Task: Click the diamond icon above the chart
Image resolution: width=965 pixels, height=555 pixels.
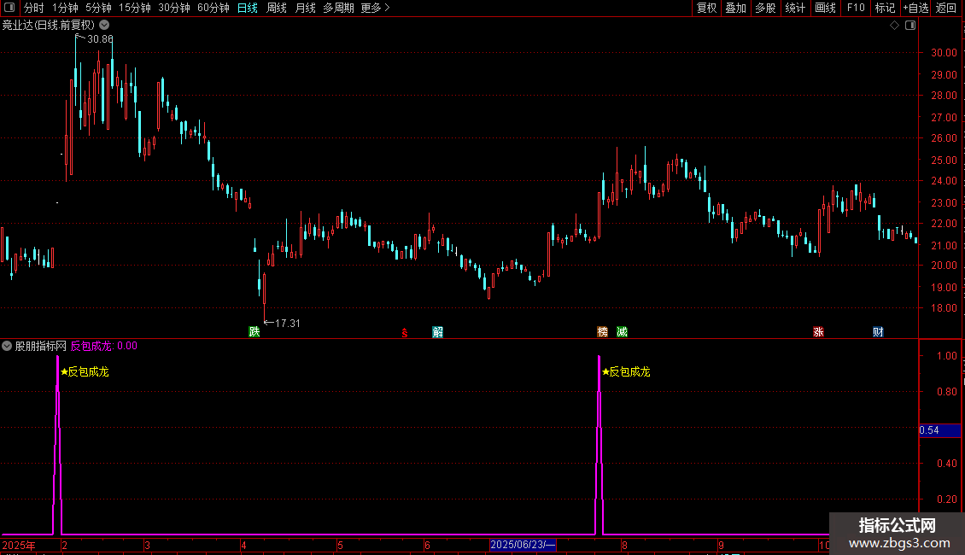Action: click(895, 26)
